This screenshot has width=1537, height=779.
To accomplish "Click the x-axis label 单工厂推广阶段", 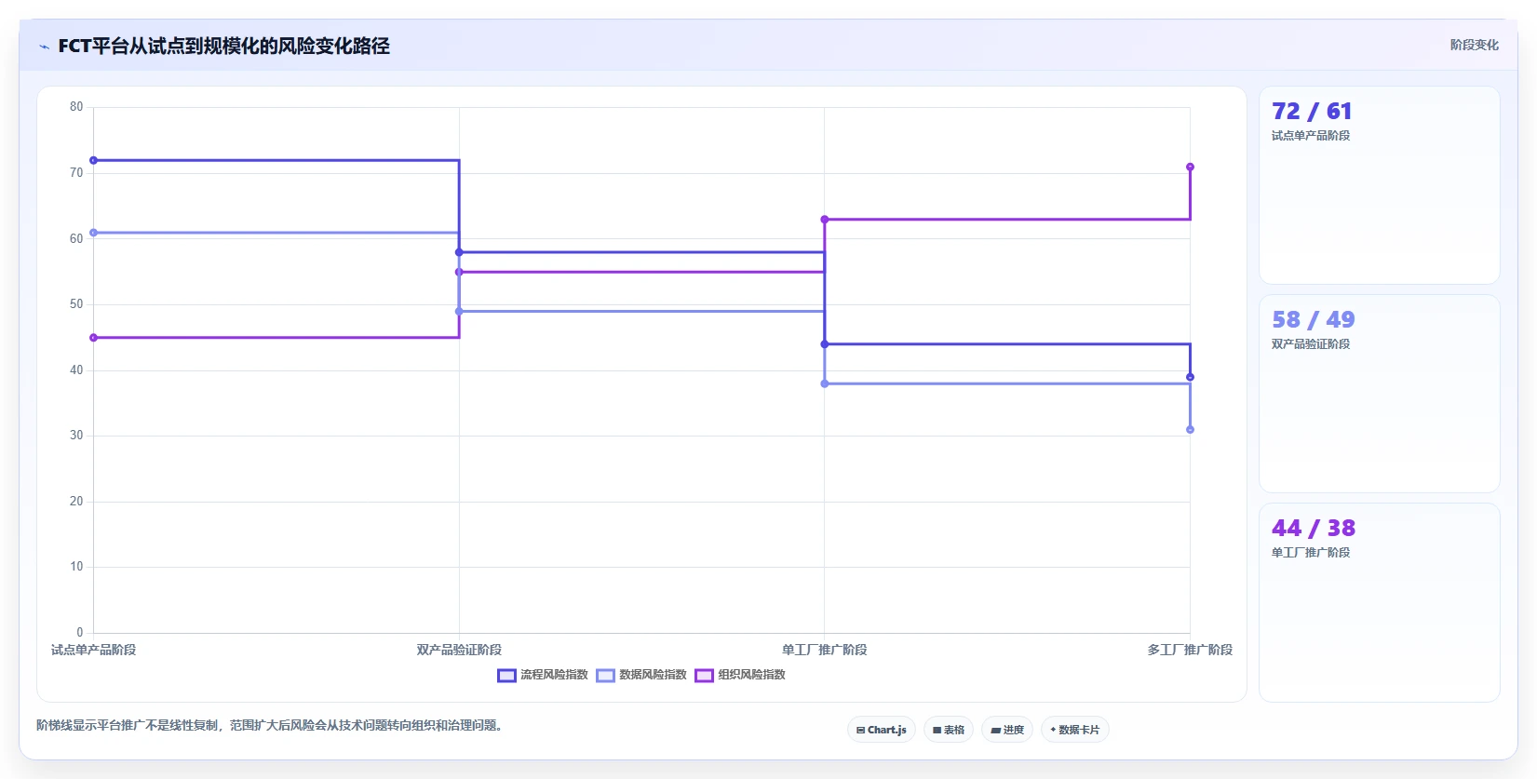I will 825,650.
